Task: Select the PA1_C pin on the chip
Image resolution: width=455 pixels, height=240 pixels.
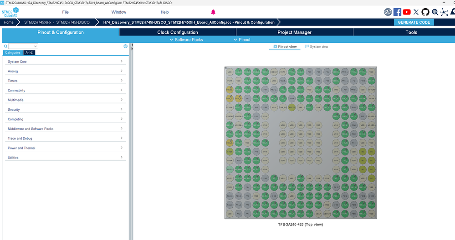Action: point(239,205)
